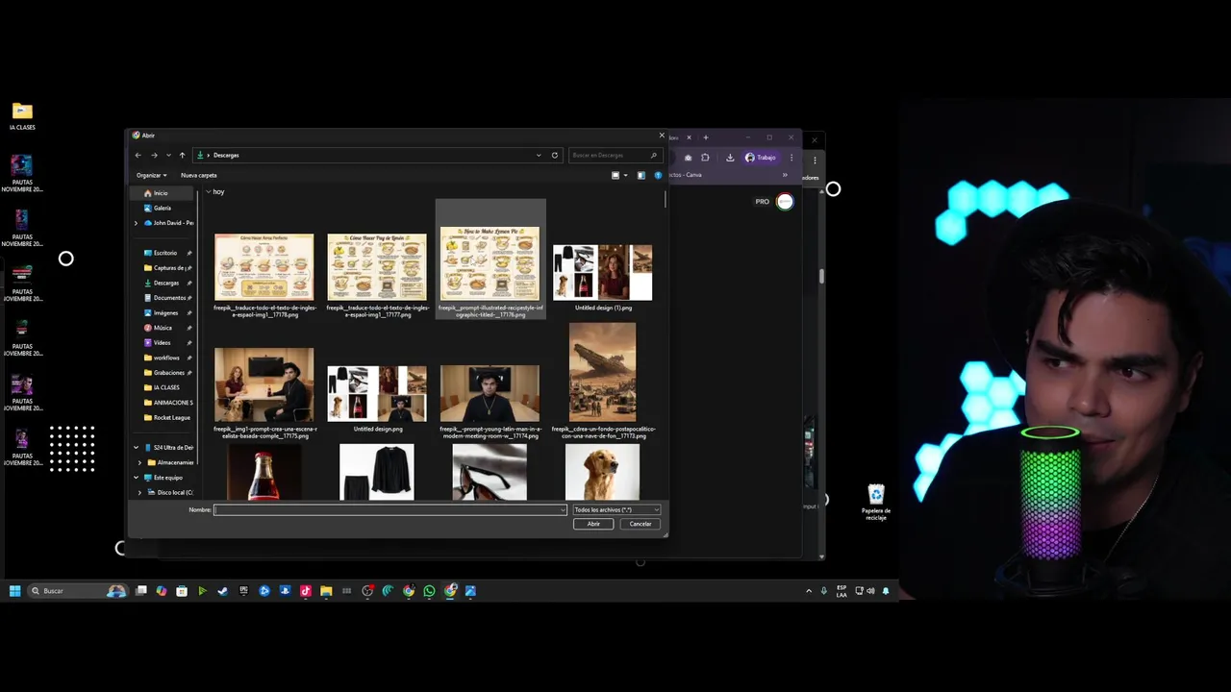Select the sunglasses image thumbnail
The width and height of the screenshot is (1231, 692).
(490, 472)
